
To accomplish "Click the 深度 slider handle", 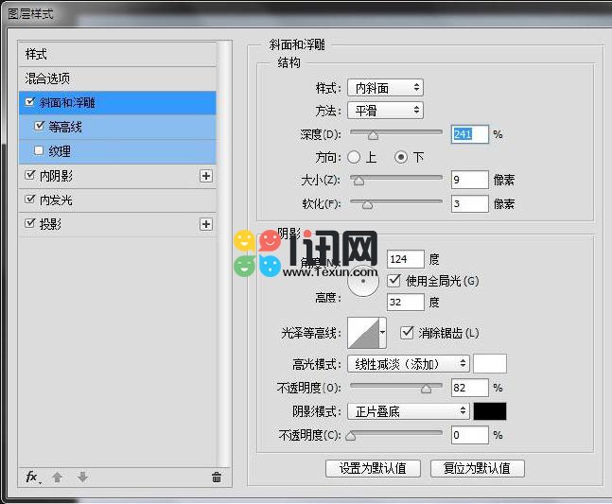I will point(373,135).
